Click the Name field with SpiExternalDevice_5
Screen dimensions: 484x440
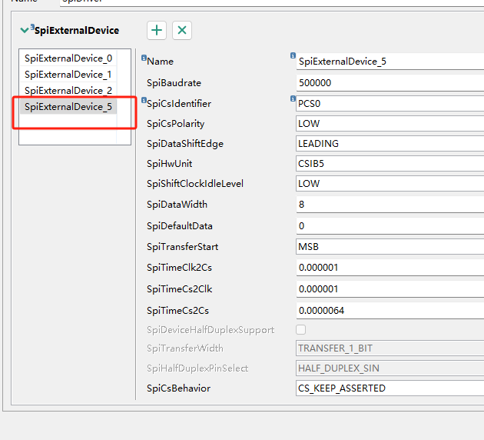(x=390, y=62)
